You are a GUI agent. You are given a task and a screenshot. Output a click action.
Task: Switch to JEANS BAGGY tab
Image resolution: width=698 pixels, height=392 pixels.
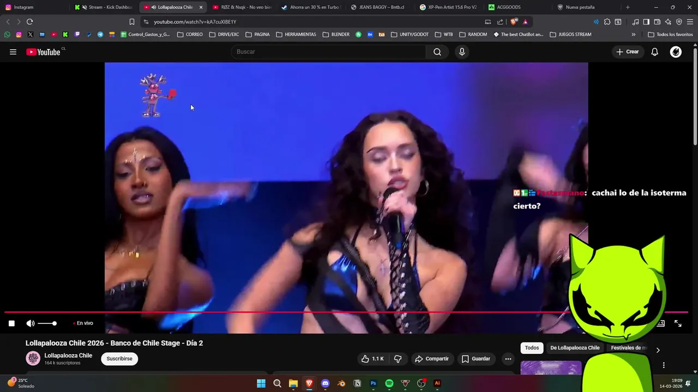click(x=380, y=7)
